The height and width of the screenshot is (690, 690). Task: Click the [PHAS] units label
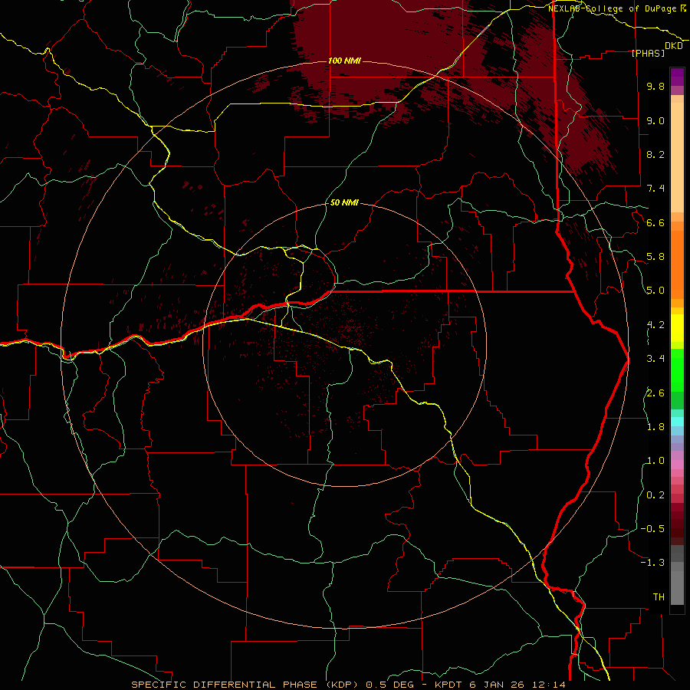(x=648, y=53)
